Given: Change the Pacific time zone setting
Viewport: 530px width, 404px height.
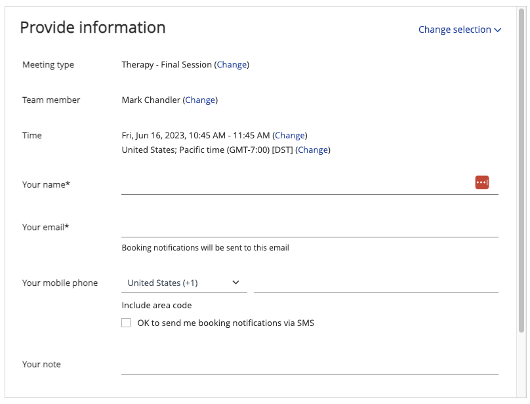Looking at the screenshot, I should pyautogui.click(x=313, y=150).
